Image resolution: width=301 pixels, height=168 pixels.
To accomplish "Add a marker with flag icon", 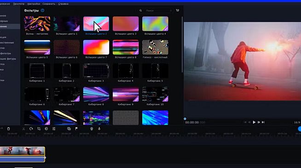I will [76, 129].
